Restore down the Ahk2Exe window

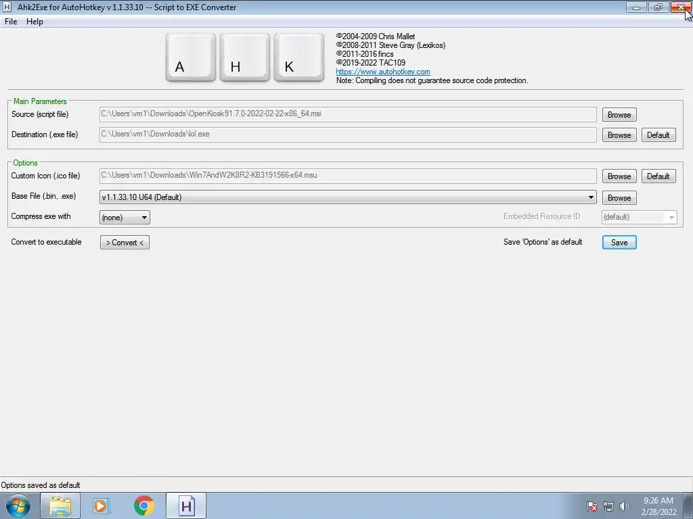coord(658,7)
